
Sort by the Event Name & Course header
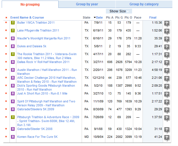(27, 17)
